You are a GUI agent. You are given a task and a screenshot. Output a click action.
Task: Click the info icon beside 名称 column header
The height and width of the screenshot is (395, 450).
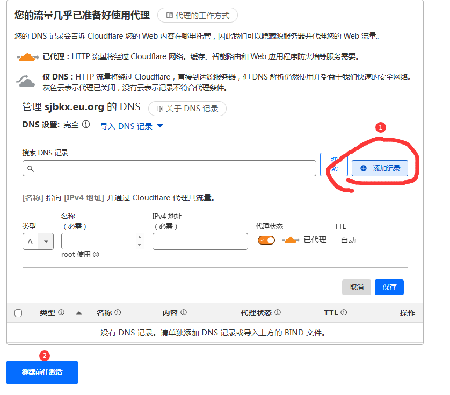click(118, 312)
